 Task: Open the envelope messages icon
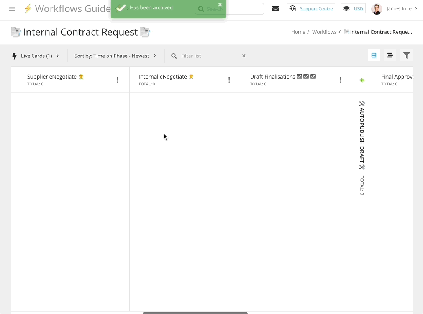tap(275, 9)
